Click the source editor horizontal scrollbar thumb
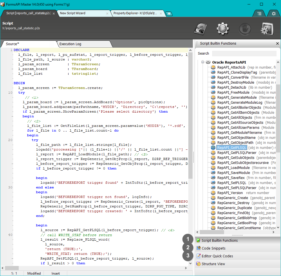 (x=12, y=268)
